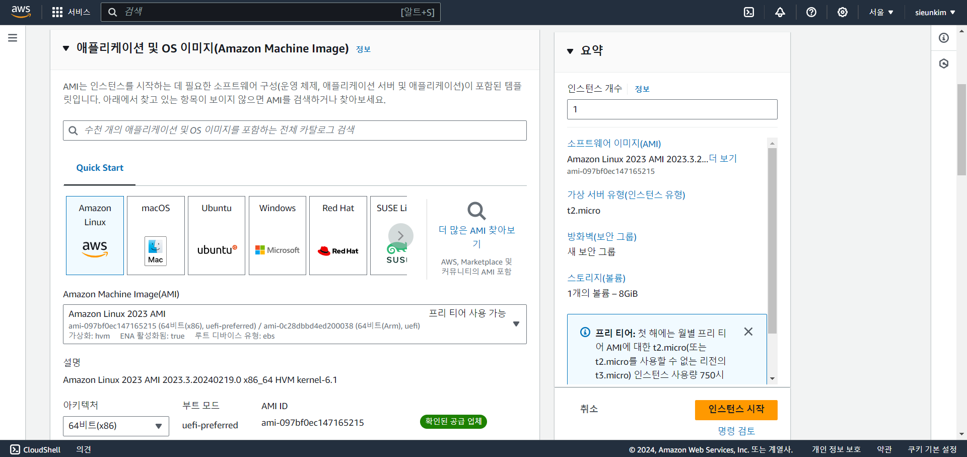Collapse the 애플리케이션 및 OS 이미지 section
The image size is (967, 457).
(66, 48)
